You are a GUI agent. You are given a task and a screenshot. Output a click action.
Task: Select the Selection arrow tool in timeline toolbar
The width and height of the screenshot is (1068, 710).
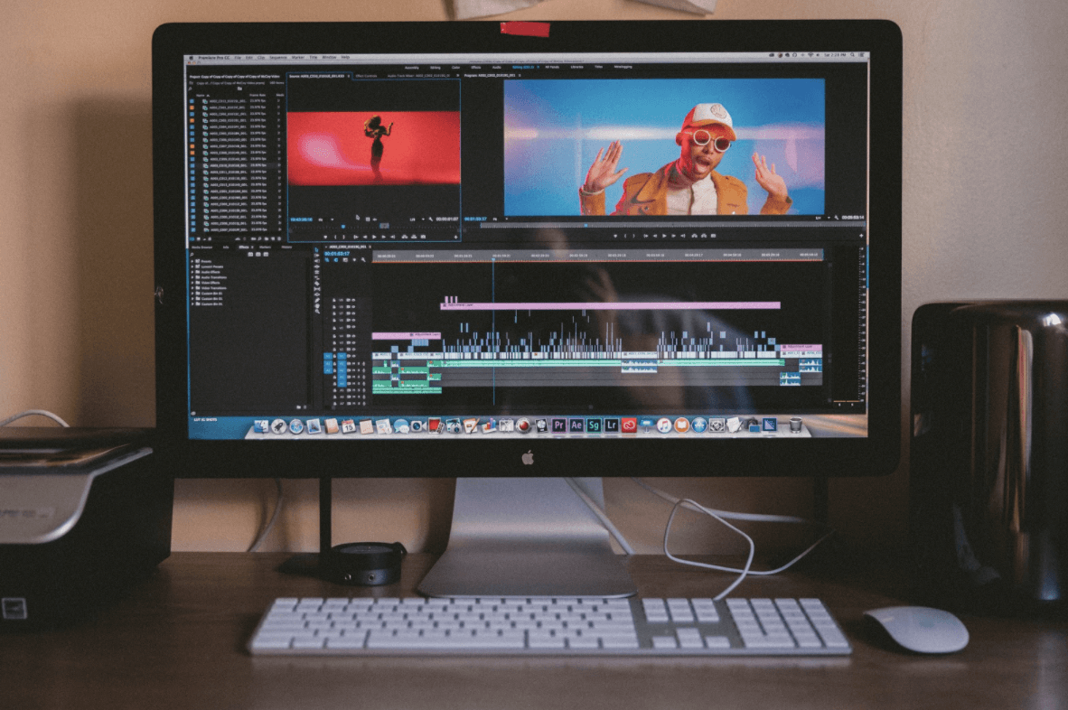(x=317, y=250)
